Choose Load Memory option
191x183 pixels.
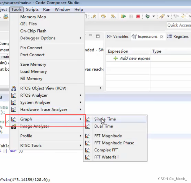(x=33, y=71)
